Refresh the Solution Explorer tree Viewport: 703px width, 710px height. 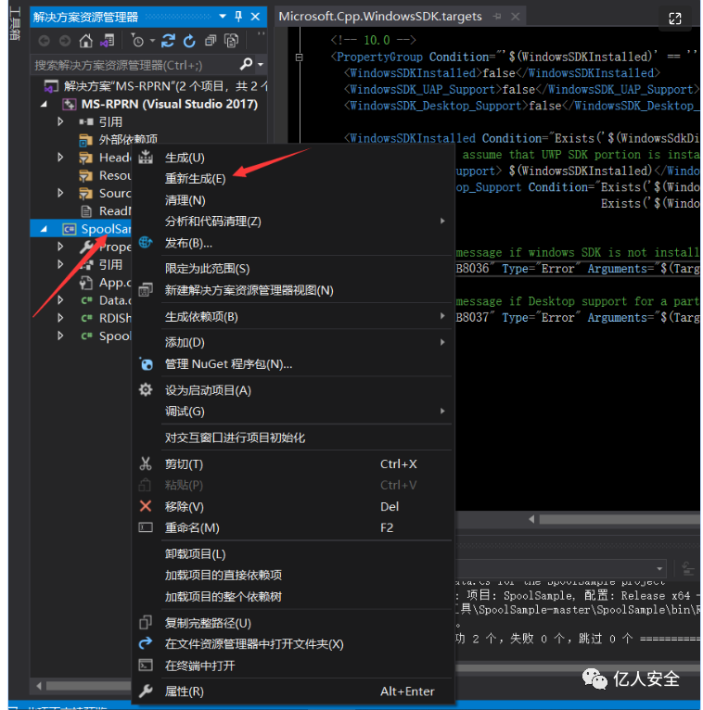tap(189, 41)
